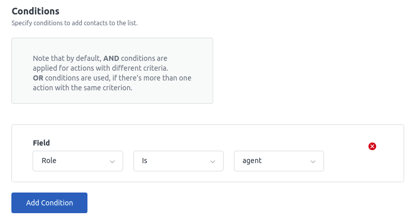Image resolution: width=415 pixels, height=224 pixels.
Task: Open the 'Is' operator dropdown
Action: click(x=179, y=161)
